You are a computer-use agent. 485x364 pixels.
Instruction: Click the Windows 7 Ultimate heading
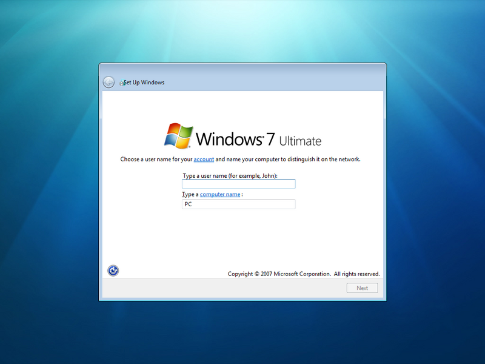coord(259,139)
